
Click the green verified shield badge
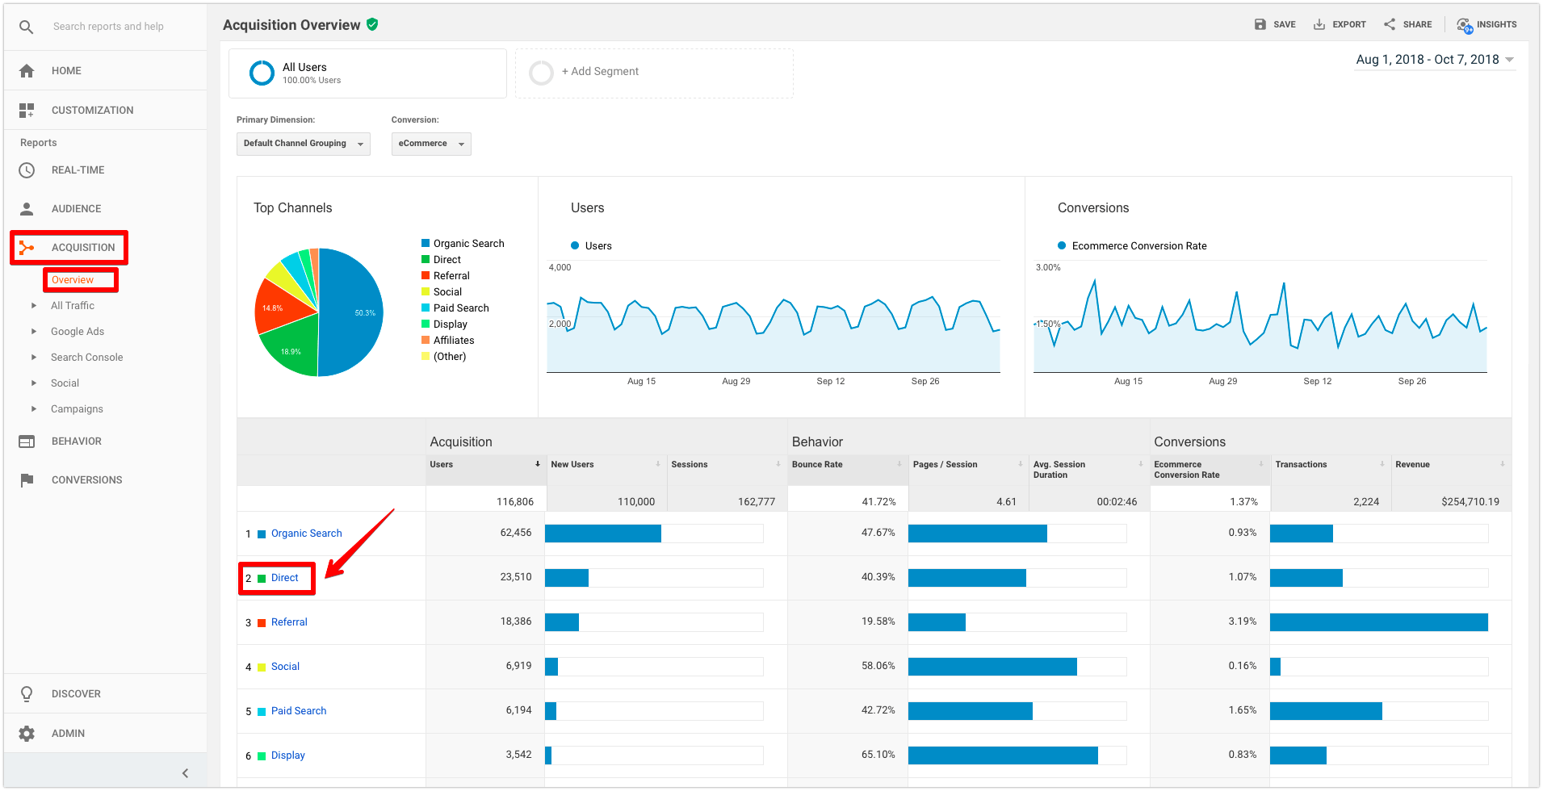tap(372, 24)
